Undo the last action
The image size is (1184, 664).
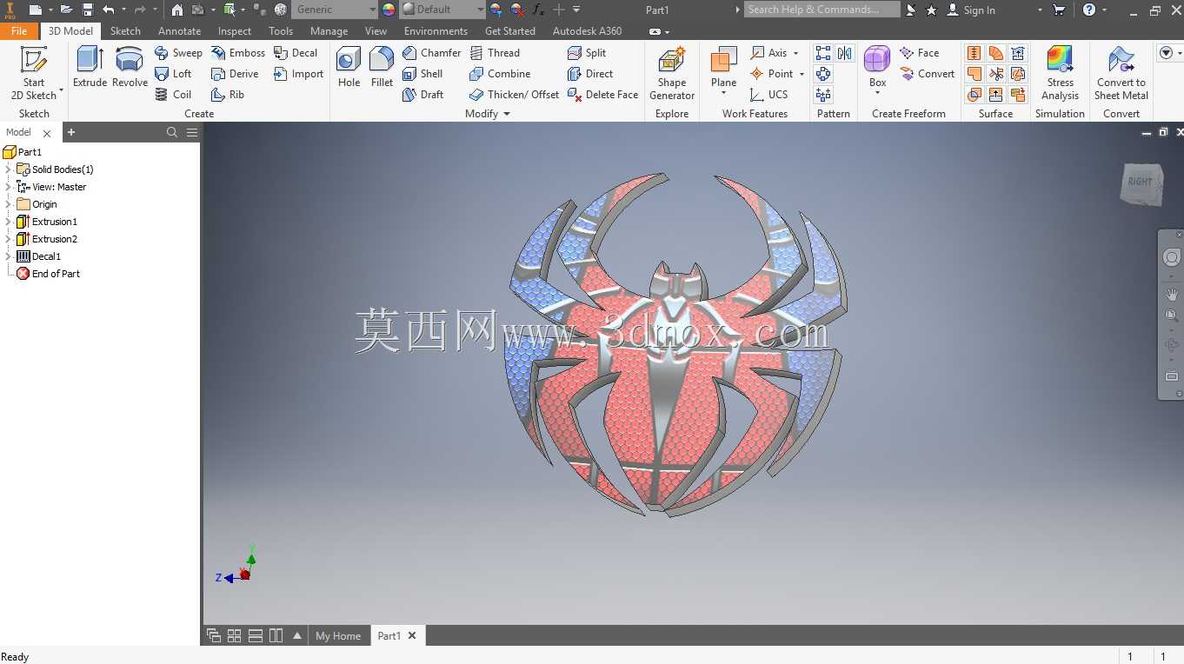pyautogui.click(x=109, y=10)
